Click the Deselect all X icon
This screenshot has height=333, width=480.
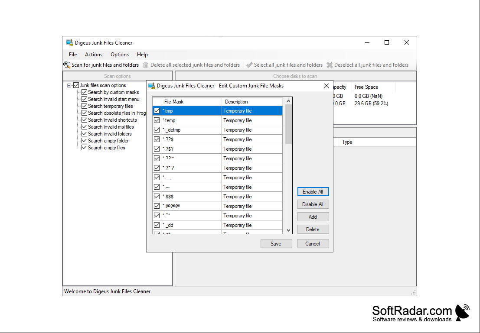(x=330, y=65)
